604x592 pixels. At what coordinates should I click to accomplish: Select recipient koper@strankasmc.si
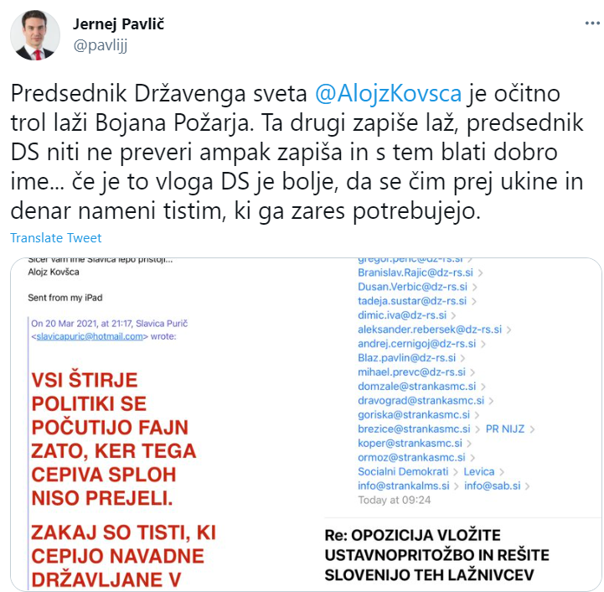(410, 444)
